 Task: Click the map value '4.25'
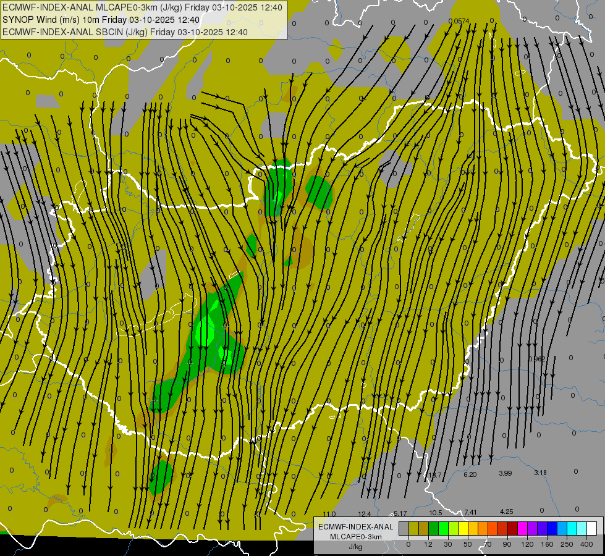tap(507, 512)
